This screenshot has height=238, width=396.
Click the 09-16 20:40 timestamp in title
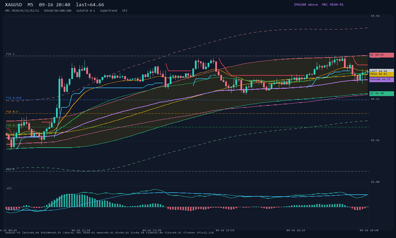(55, 5)
